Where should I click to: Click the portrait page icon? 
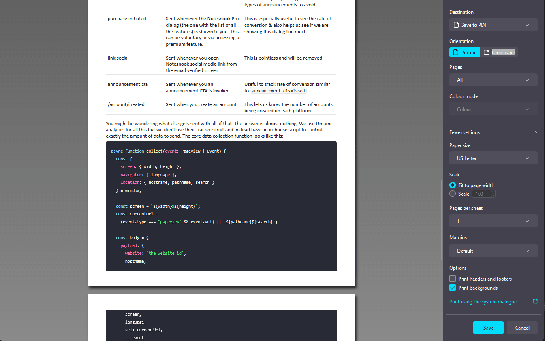455,52
